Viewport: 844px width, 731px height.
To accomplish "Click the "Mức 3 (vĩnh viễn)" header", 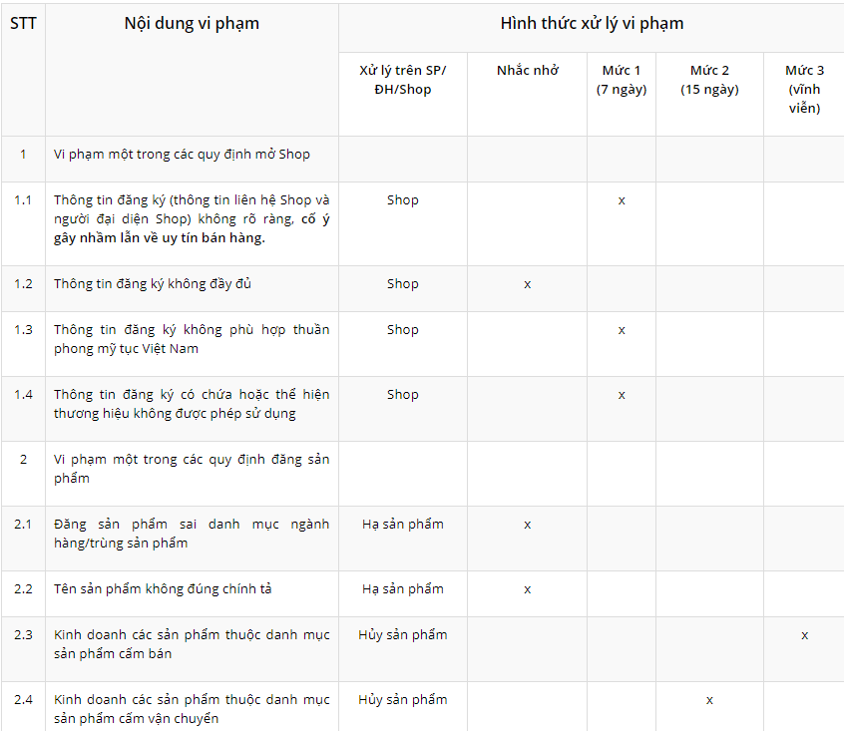I will [804, 89].
